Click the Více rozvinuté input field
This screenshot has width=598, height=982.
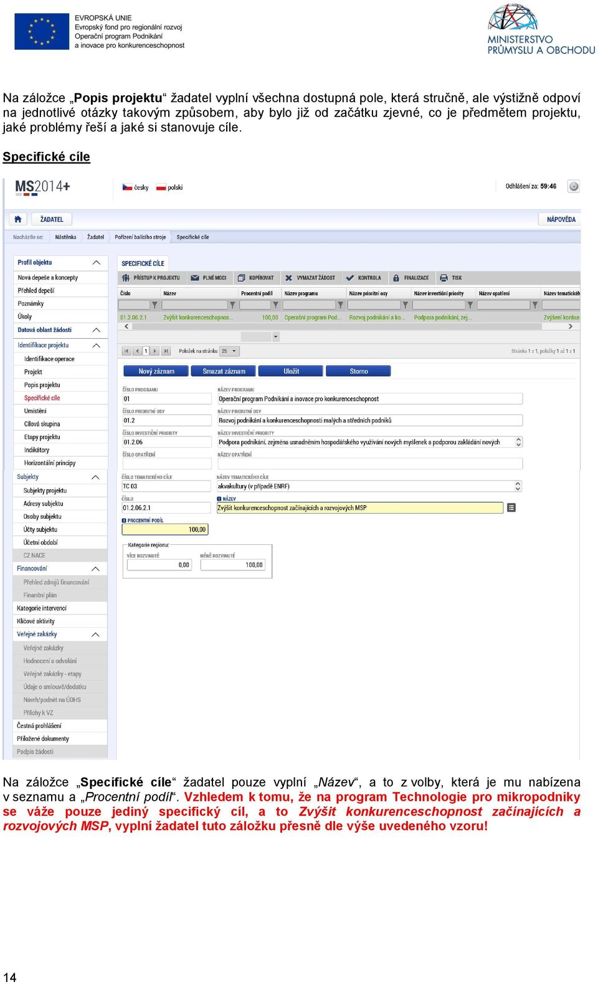(159, 565)
